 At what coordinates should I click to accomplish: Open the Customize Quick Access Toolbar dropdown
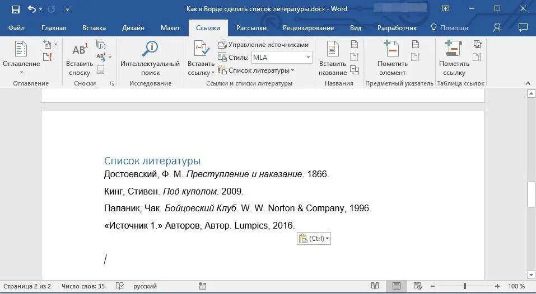67,10
